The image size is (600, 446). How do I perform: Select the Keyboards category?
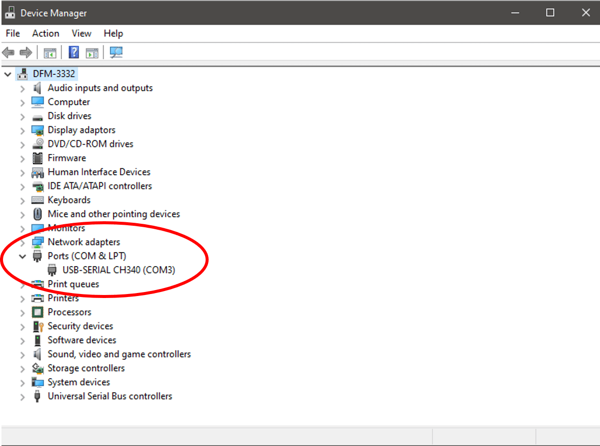[x=69, y=200]
